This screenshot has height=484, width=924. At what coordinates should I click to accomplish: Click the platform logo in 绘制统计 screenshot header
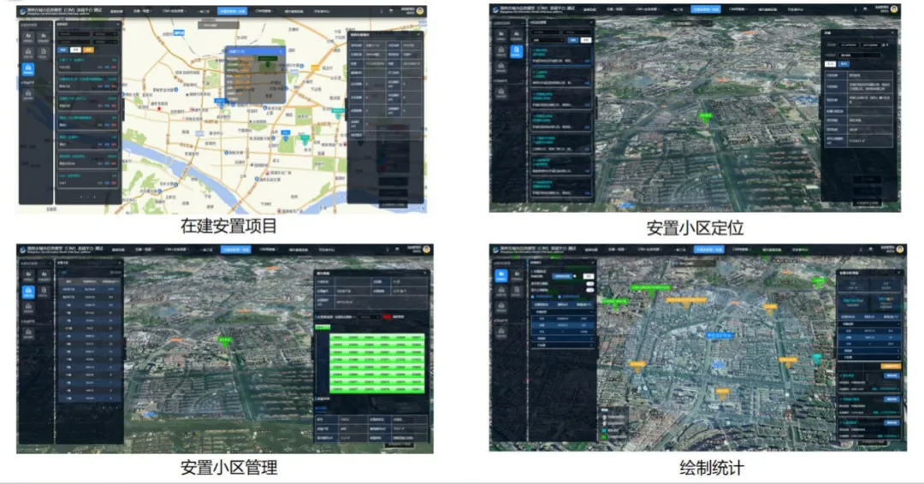click(495, 250)
